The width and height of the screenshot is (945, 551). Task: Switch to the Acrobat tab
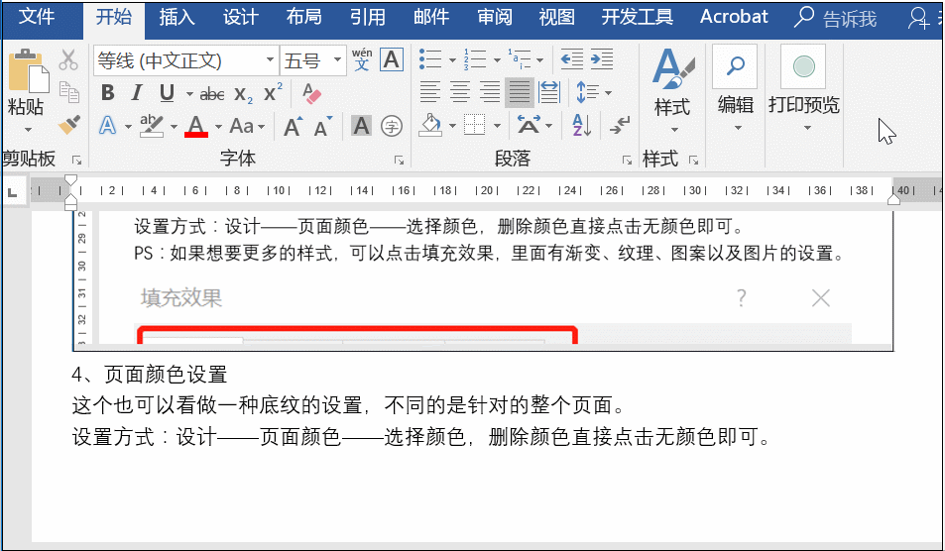(734, 17)
